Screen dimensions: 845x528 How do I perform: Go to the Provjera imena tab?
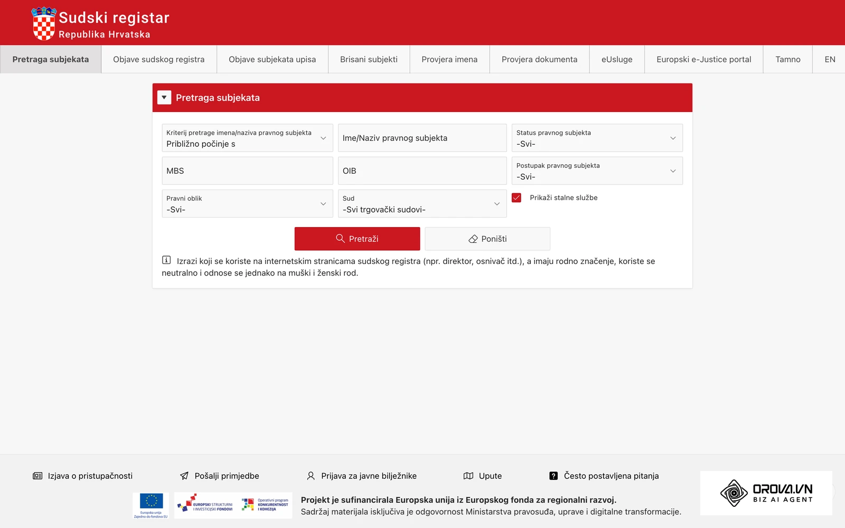click(449, 59)
